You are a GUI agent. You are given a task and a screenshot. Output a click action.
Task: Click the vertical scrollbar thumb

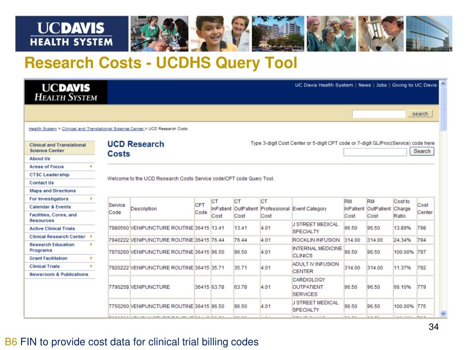[x=443, y=109]
